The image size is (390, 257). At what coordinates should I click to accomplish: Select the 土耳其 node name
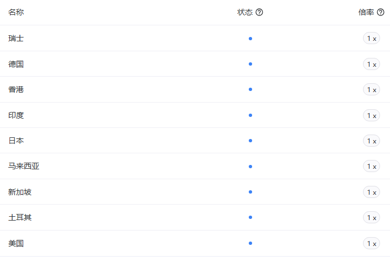click(20, 217)
